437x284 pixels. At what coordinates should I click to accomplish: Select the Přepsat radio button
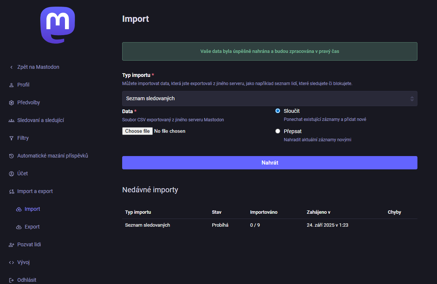278,131
